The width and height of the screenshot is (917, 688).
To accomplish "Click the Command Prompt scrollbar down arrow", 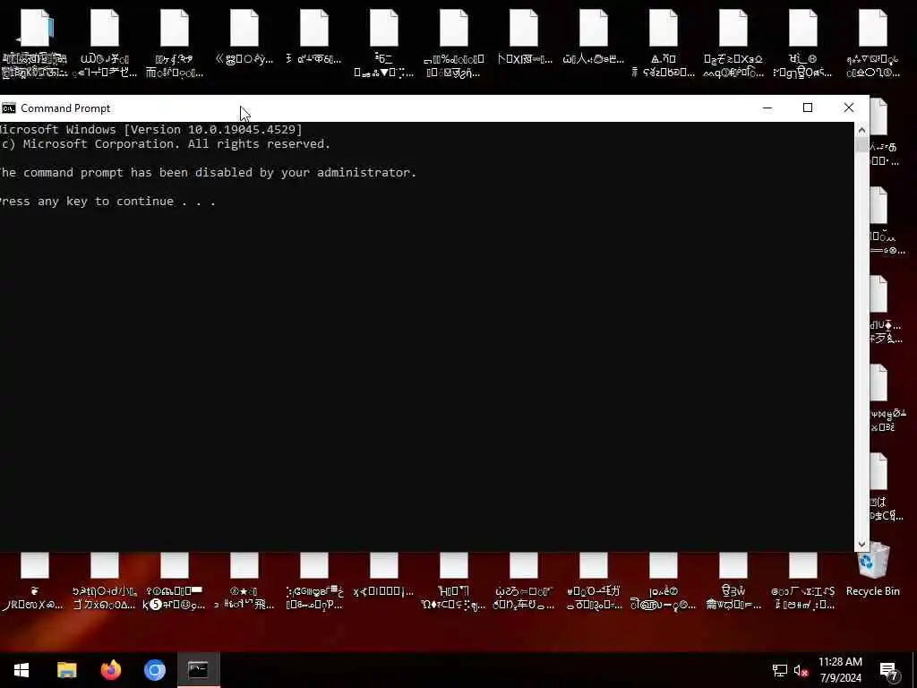I will [x=861, y=544].
